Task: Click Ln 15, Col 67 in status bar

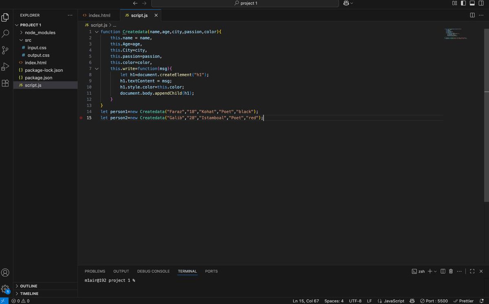Action: tap(306, 301)
